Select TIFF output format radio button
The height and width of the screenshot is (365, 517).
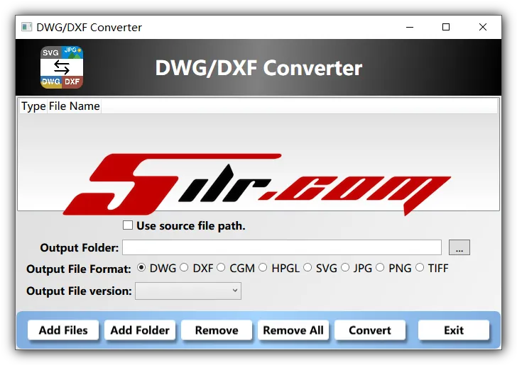pos(420,267)
